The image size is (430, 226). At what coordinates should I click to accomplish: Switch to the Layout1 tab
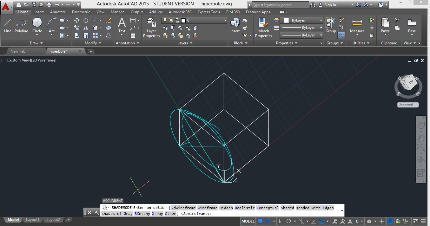(x=33, y=220)
